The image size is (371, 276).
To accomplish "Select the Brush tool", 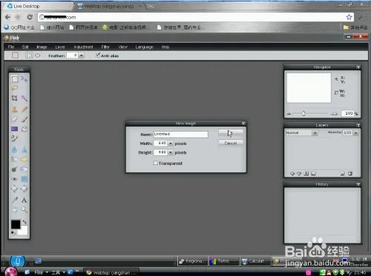I will click(24, 119).
